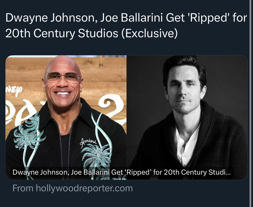Screen dimensions: 253x207
Task: Click the vertical bar at right screen edge
Action: [x=251, y=103]
